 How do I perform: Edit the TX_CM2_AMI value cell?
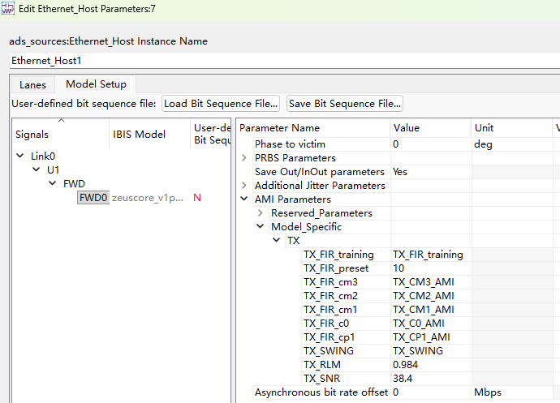(431, 296)
